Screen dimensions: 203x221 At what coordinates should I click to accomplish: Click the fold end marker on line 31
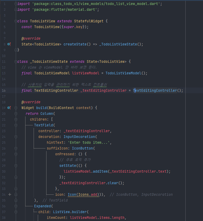click(x=16, y=177)
